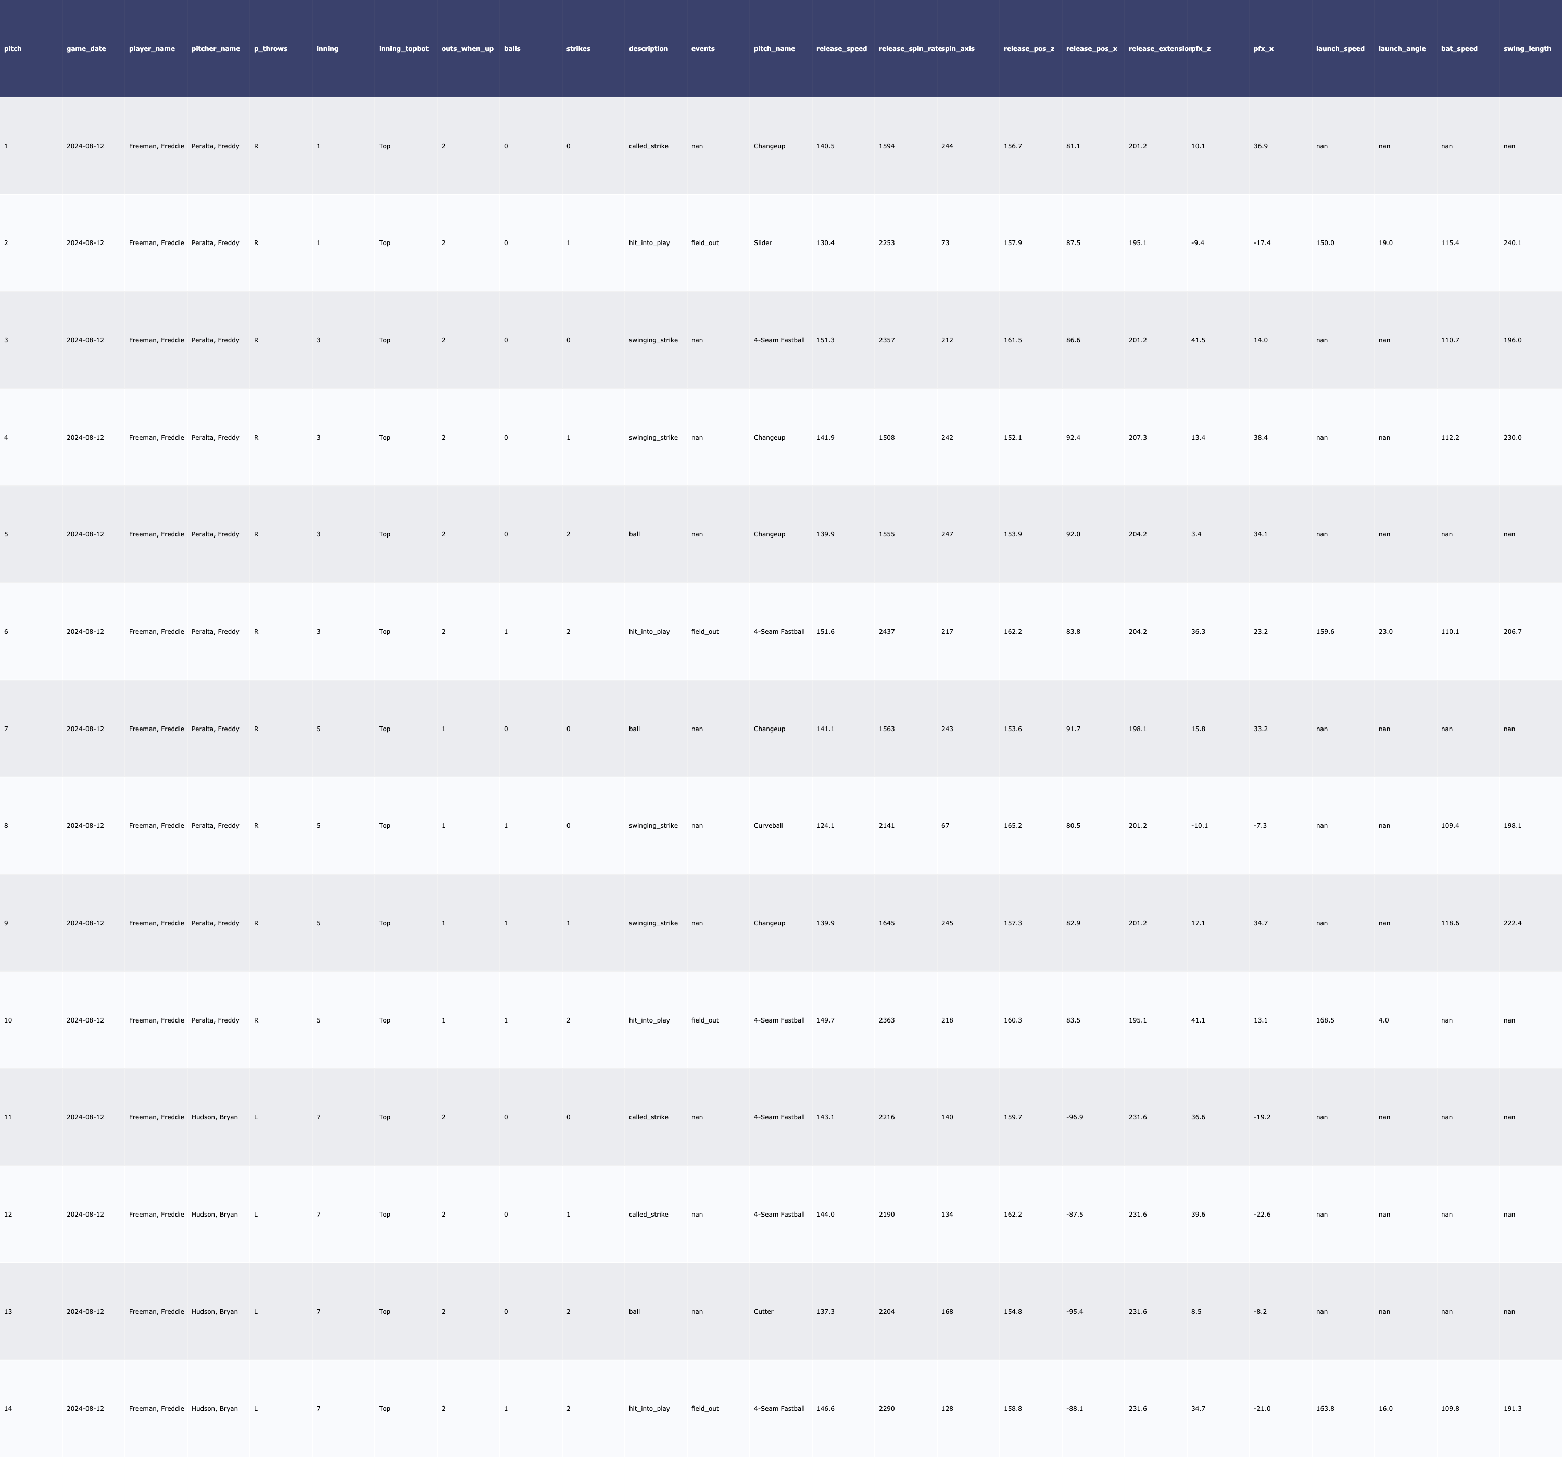Click the pitch_name column header
This screenshot has height=1457, width=1562.
coord(774,49)
